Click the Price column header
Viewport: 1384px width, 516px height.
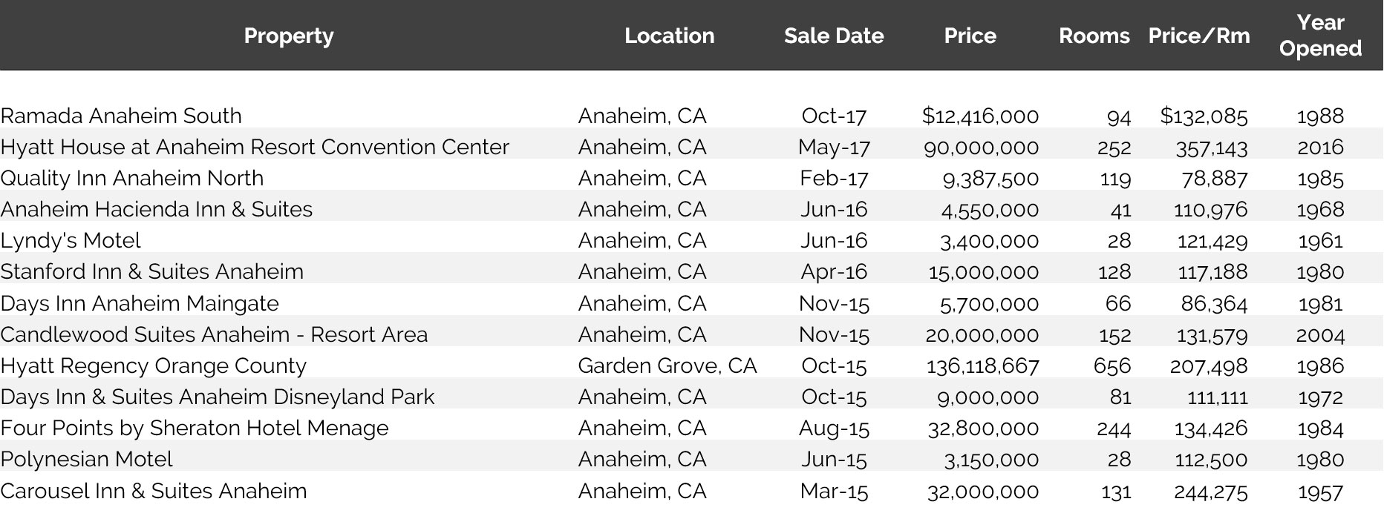[x=970, y=36]
